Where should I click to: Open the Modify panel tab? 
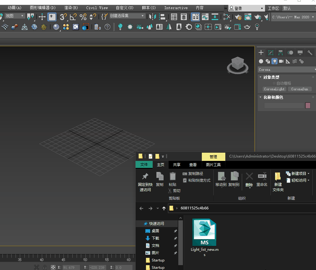271,53
